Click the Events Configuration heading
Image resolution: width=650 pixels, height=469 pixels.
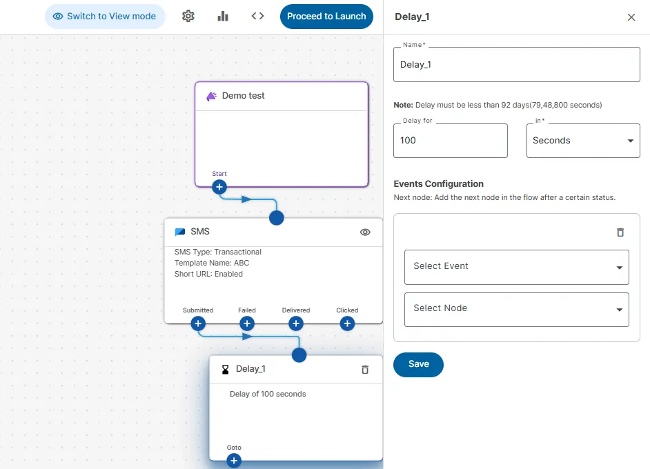[x=438, y=184]
